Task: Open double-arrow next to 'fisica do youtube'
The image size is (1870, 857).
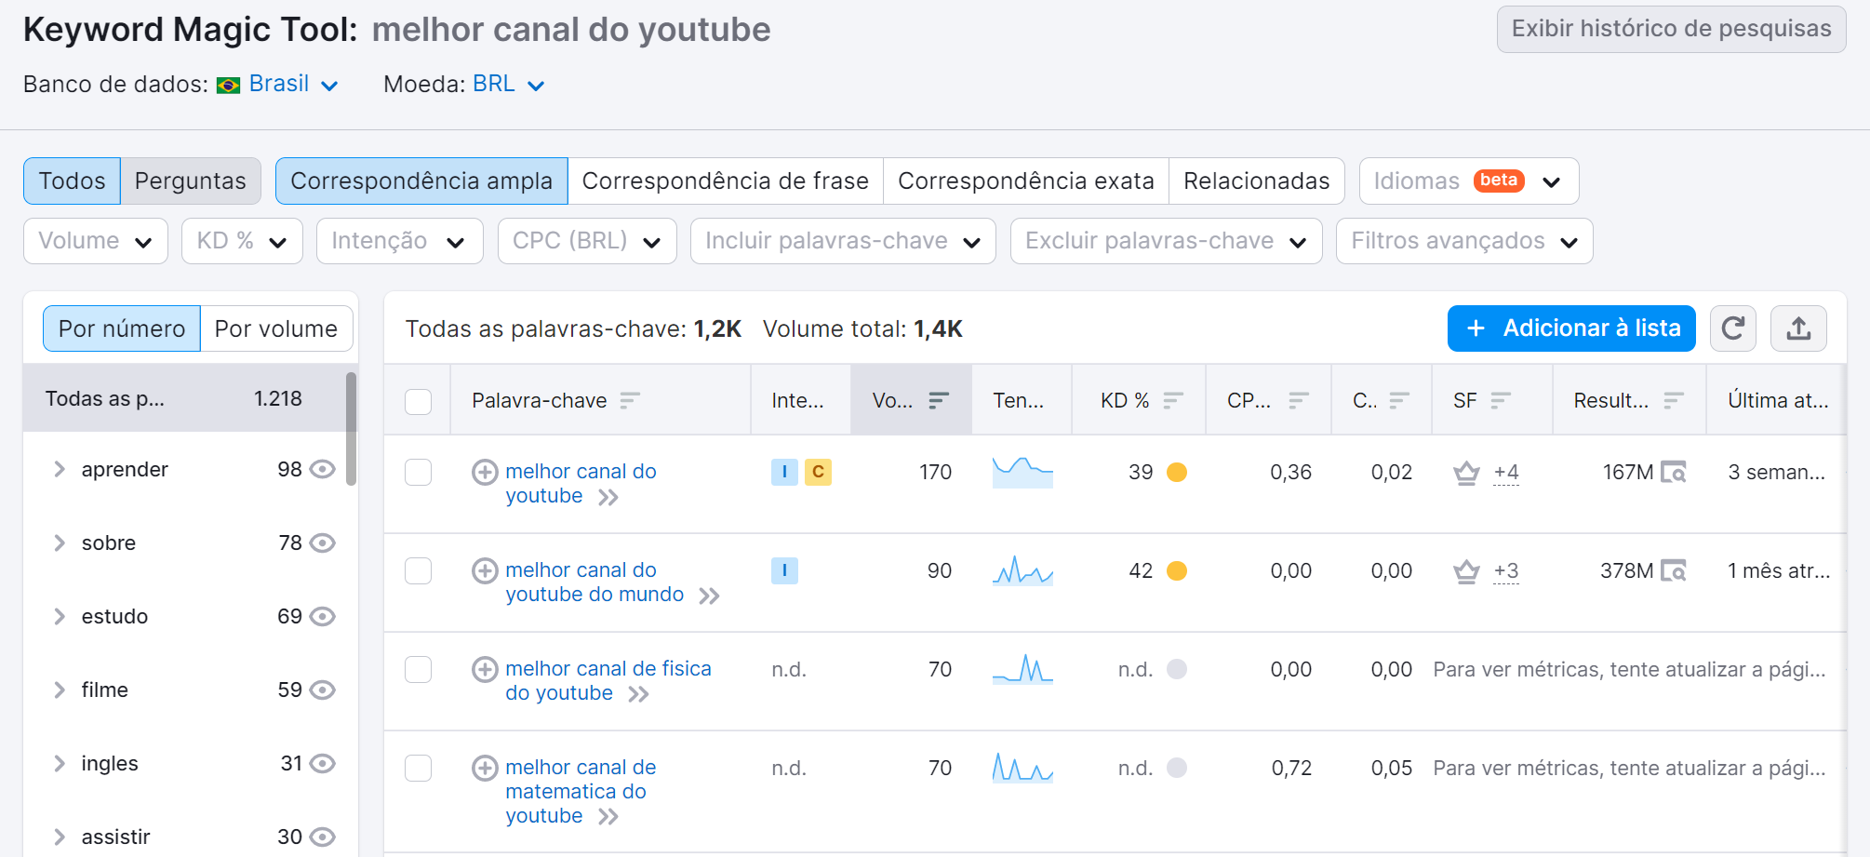Action: [638, 694]
